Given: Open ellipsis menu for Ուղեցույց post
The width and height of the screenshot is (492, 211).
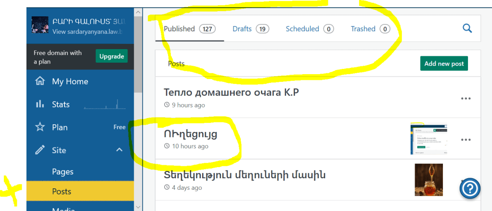Looking at the screenshot, I should pyautogui.click(x=466, y=140).
